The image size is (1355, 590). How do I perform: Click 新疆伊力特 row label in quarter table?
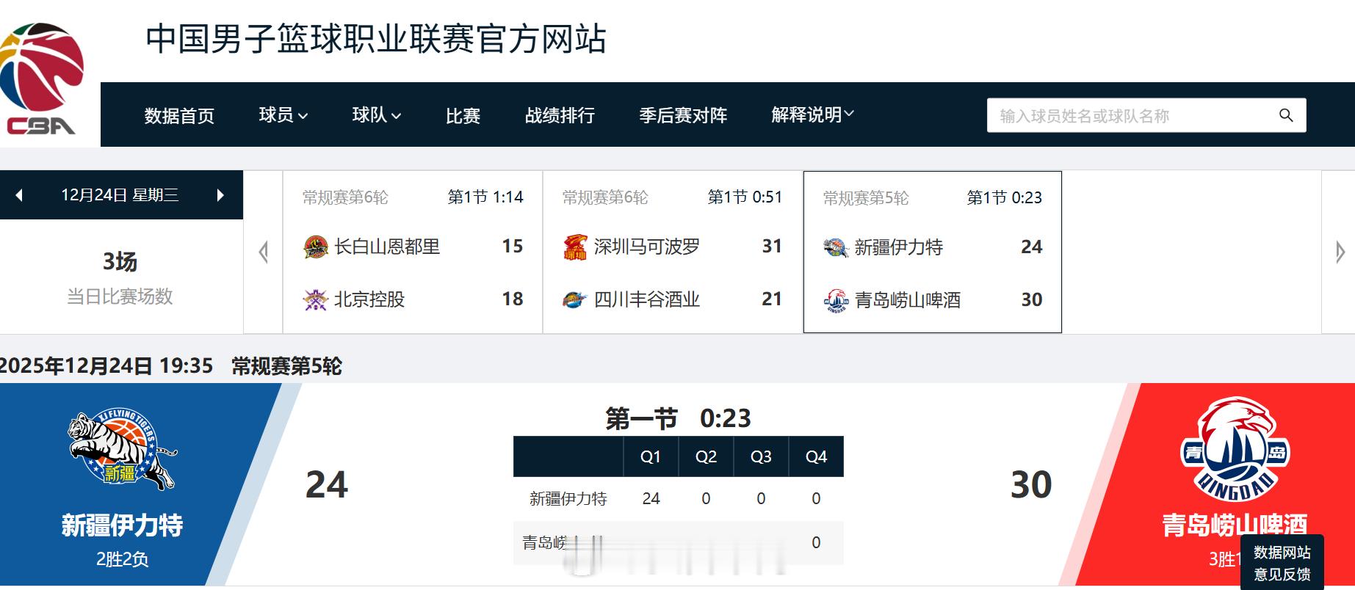(x=568, y=499)
